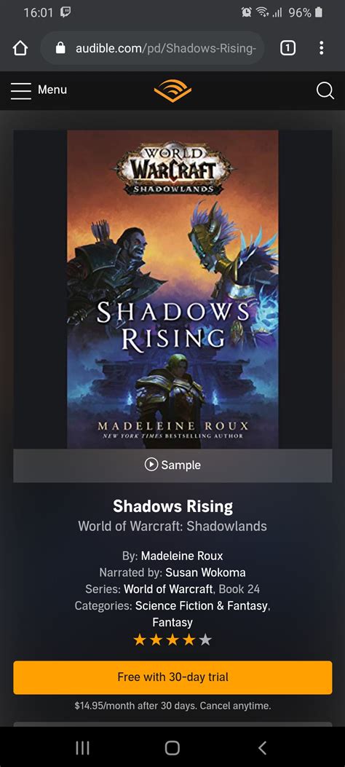Tap the Audible logo in header

click(172, 90)
